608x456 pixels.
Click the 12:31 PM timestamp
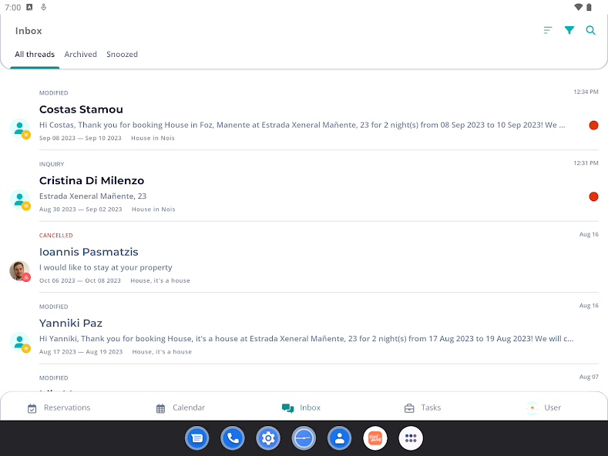pyautogui.click(x=586, y=163)
